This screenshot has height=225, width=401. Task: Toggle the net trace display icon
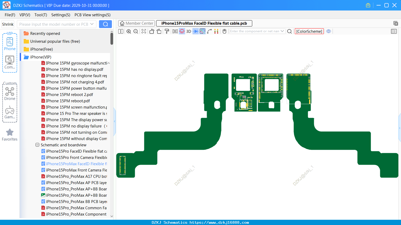202,31
